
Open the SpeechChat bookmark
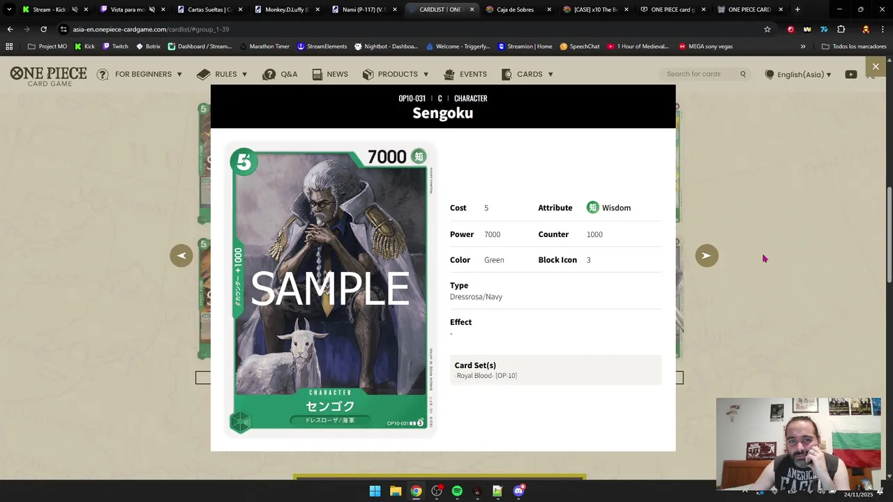[579, 47]
